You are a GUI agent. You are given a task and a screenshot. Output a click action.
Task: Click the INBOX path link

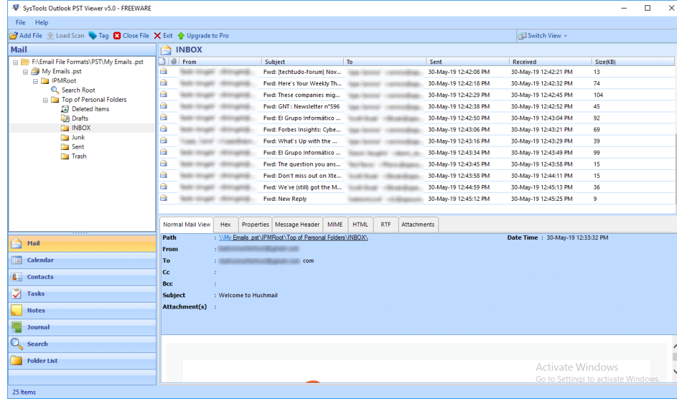(293, 238)
